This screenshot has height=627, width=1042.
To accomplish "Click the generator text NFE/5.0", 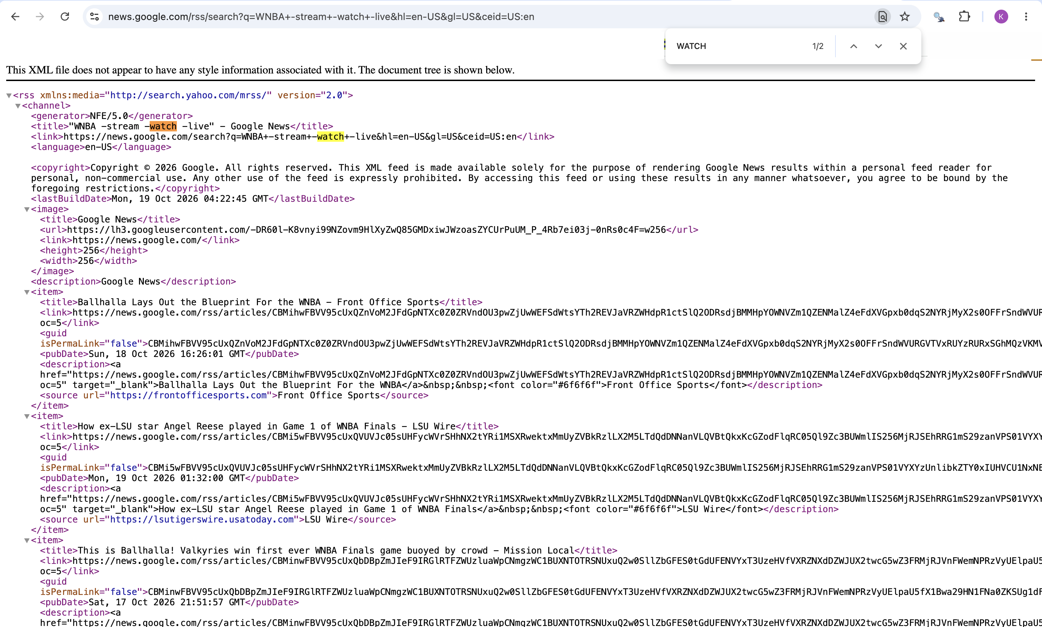I will coord(109,116).
